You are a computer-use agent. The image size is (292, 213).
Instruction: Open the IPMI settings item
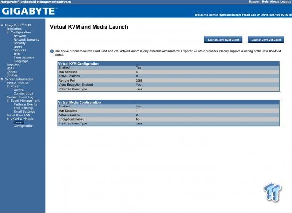point(17,54)
